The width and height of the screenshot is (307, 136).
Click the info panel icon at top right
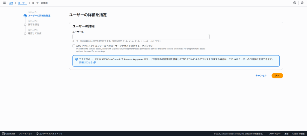(294, 3)
